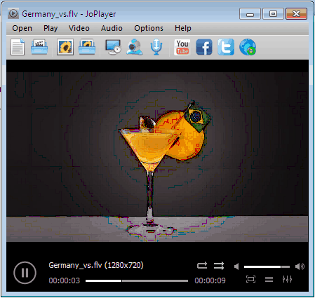Pause the video playback
The image size is (315, 298).
25,273
